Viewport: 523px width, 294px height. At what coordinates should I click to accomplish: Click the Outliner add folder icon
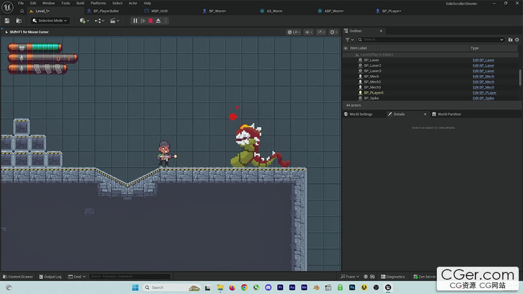(510, 40)
